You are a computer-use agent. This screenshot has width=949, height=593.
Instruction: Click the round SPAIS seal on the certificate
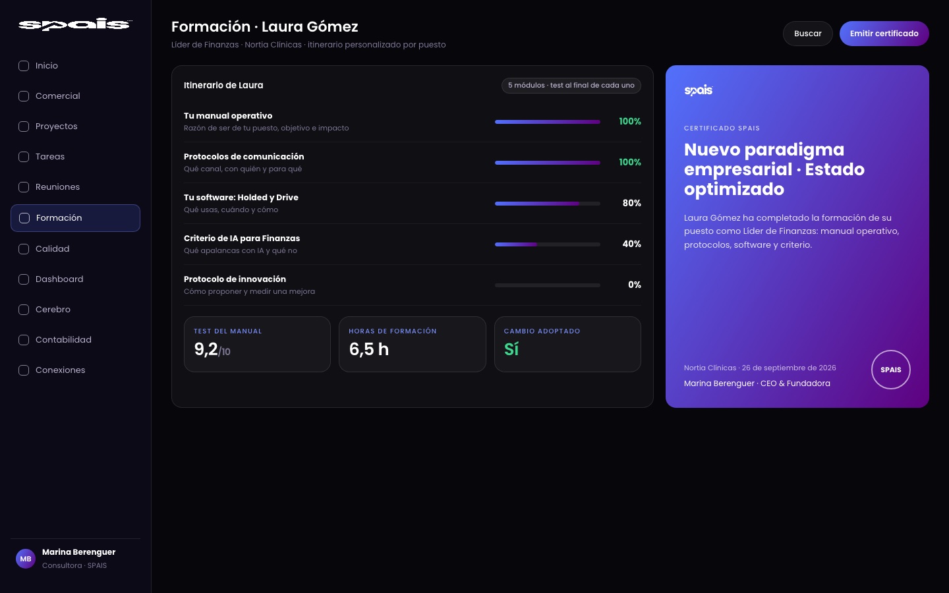pos(891,370)
